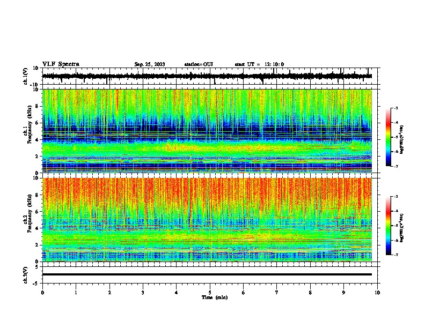Click the "ch.1(V)" waveform axis label
Image resolution: width=425 pixels, height=328 pixels.
(26, 76)
